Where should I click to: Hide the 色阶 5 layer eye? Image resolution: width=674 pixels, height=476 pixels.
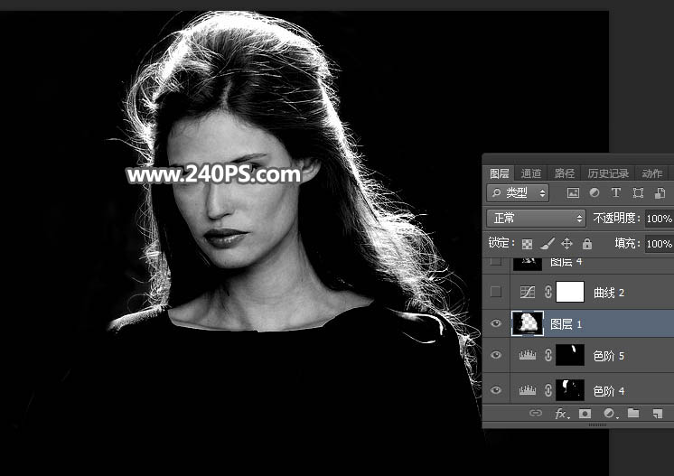496,355
